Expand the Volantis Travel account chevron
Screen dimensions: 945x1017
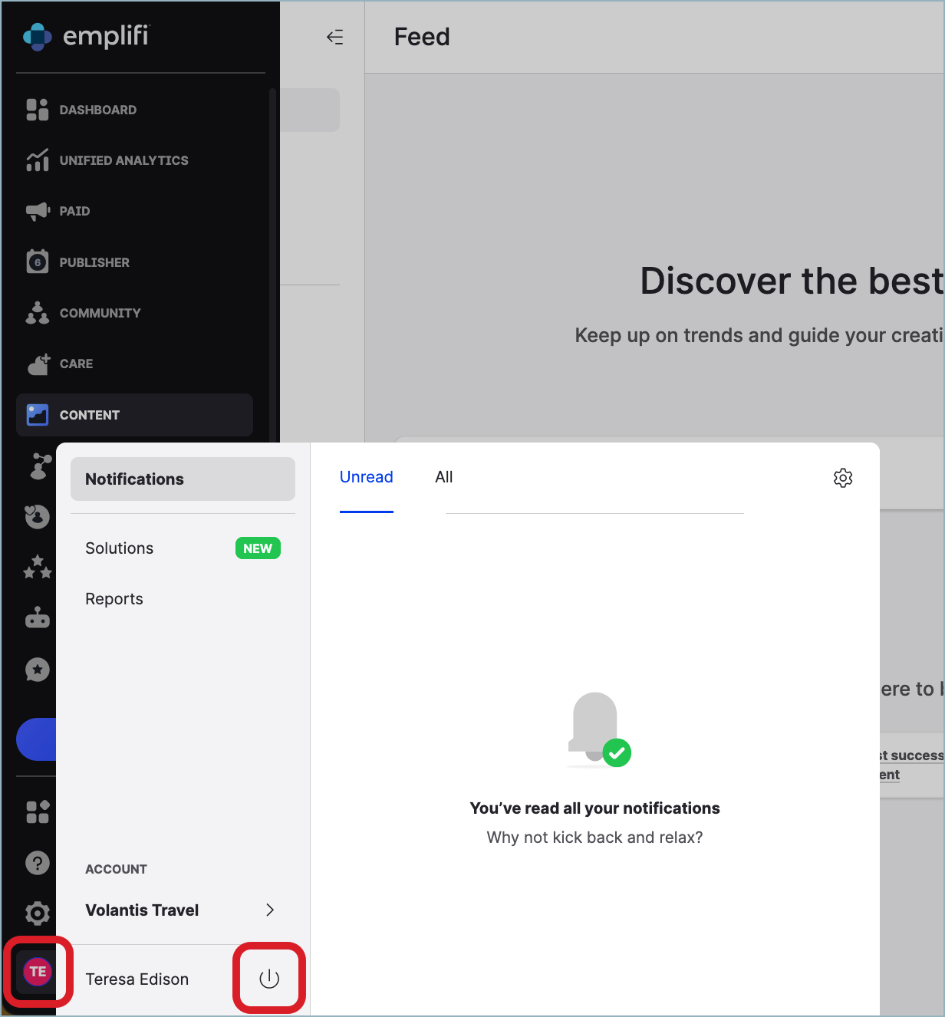270,910
